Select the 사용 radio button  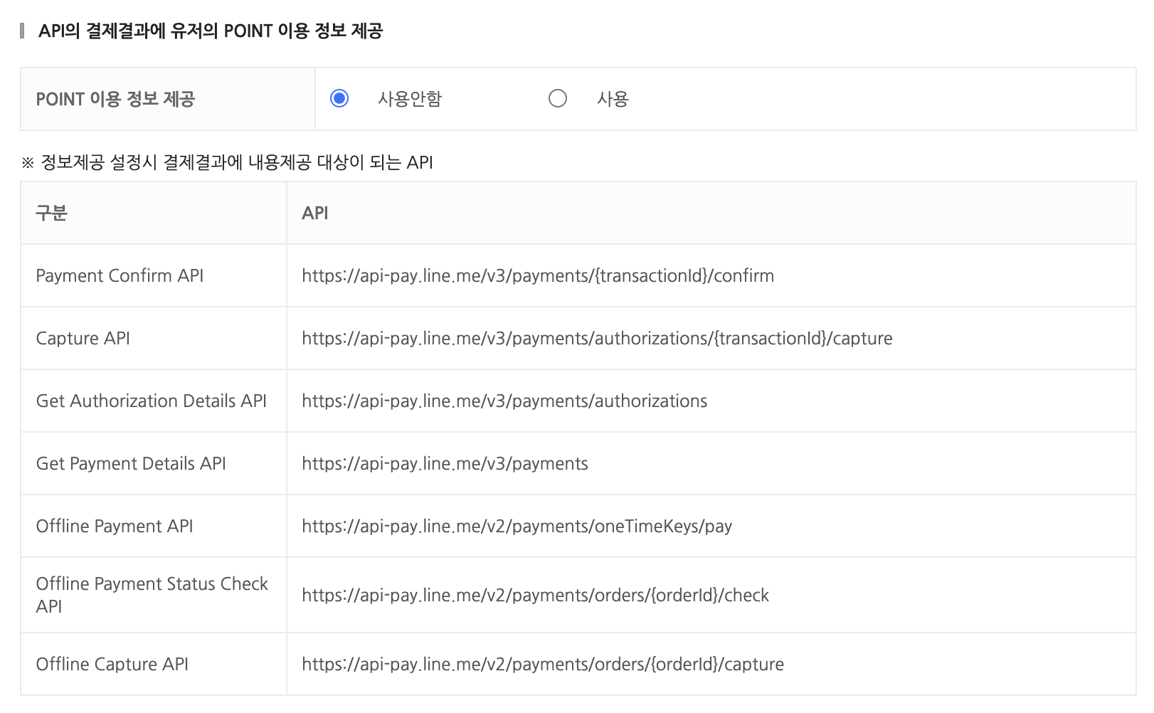click(558, 98)
